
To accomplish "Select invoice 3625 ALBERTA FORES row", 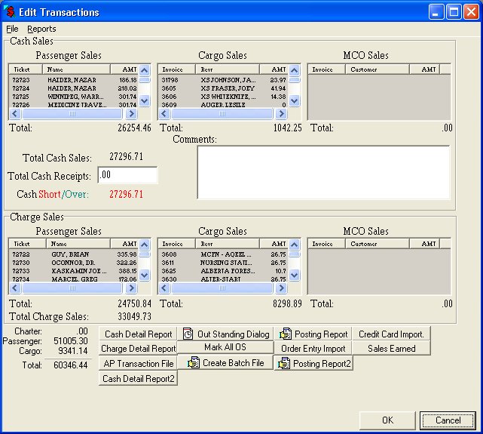I will click(224, 271).
